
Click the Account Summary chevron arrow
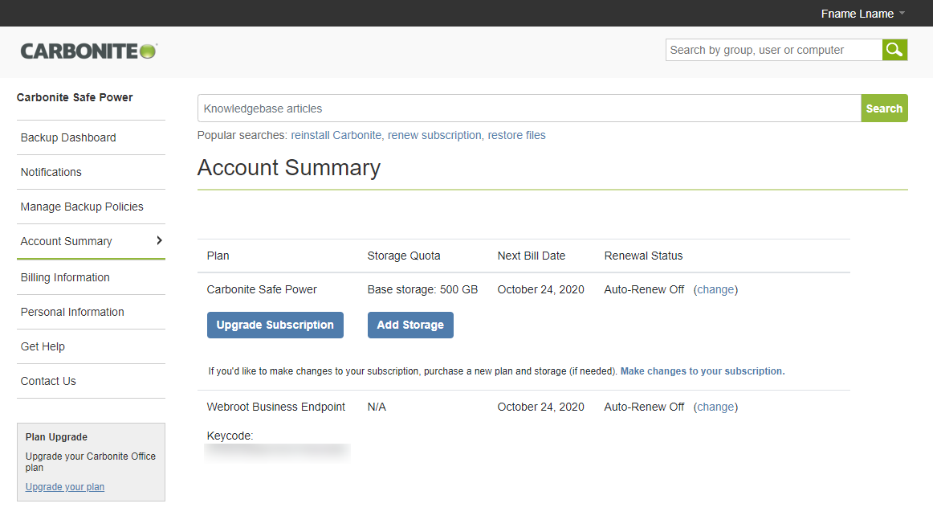[159, 240]
